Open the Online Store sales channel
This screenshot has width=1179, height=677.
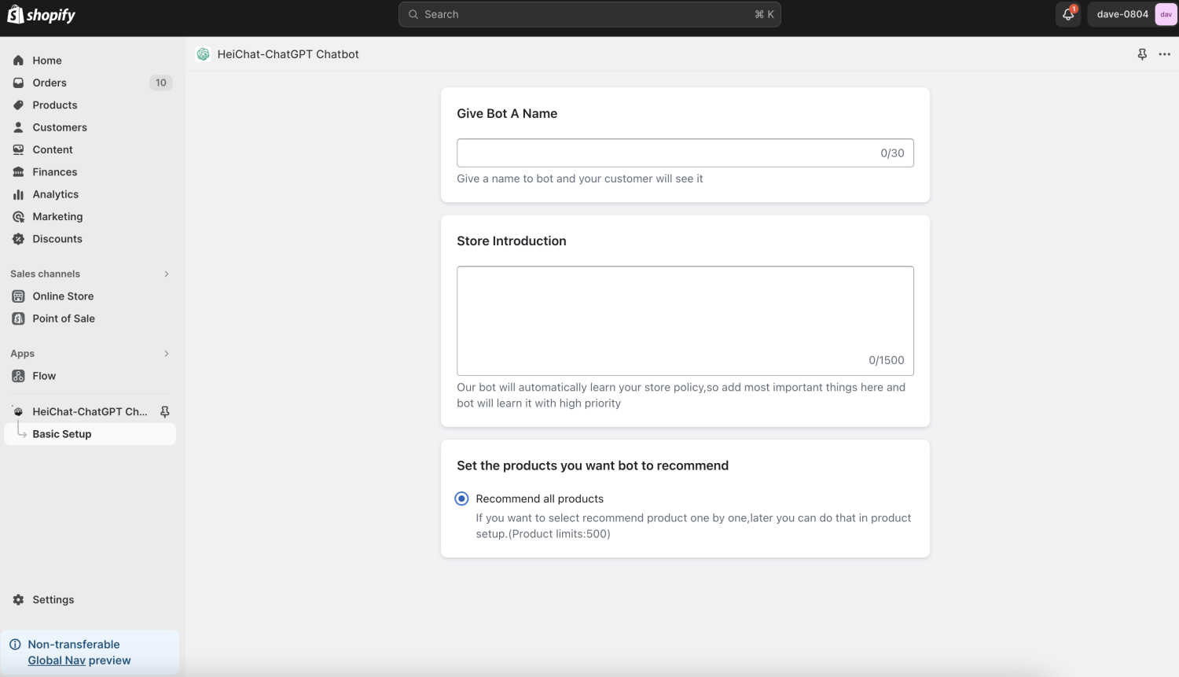pyautogui.click(x=63, y=296)
